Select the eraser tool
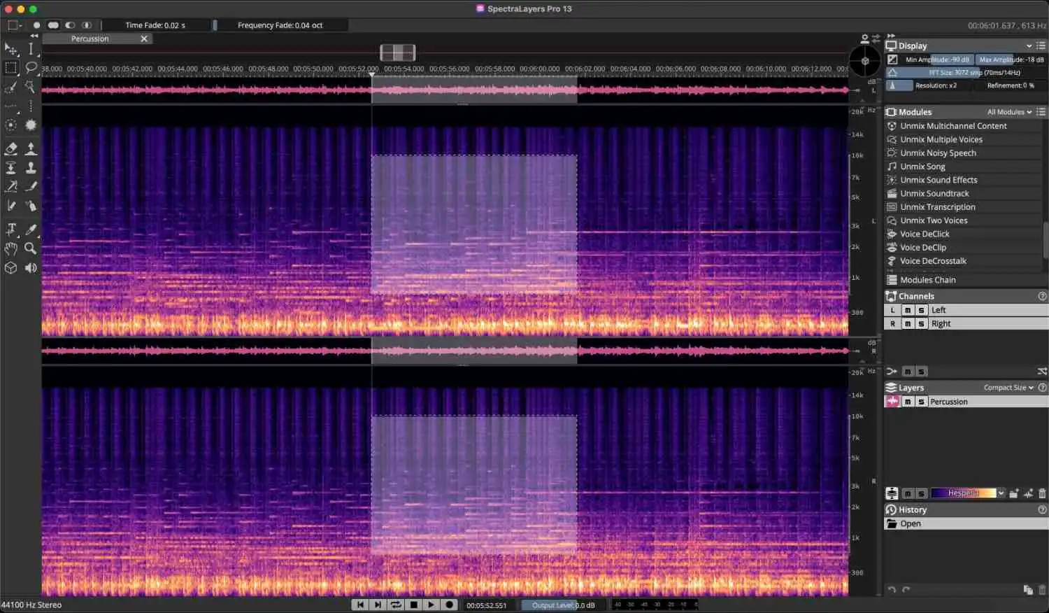 tap(10, 148)
